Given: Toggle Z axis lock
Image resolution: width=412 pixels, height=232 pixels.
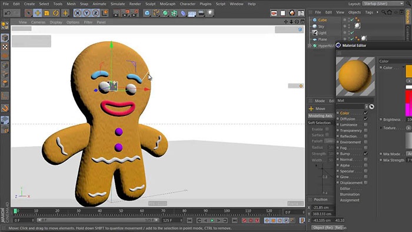Looking at the screenshot, I should 95,12.
